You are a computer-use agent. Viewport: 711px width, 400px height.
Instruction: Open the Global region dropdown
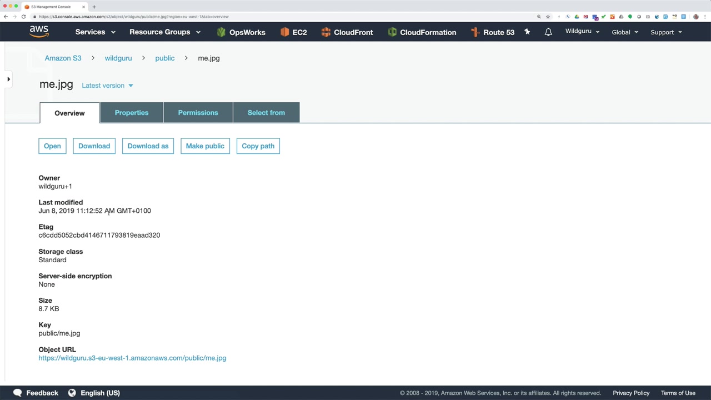(625, 32)
